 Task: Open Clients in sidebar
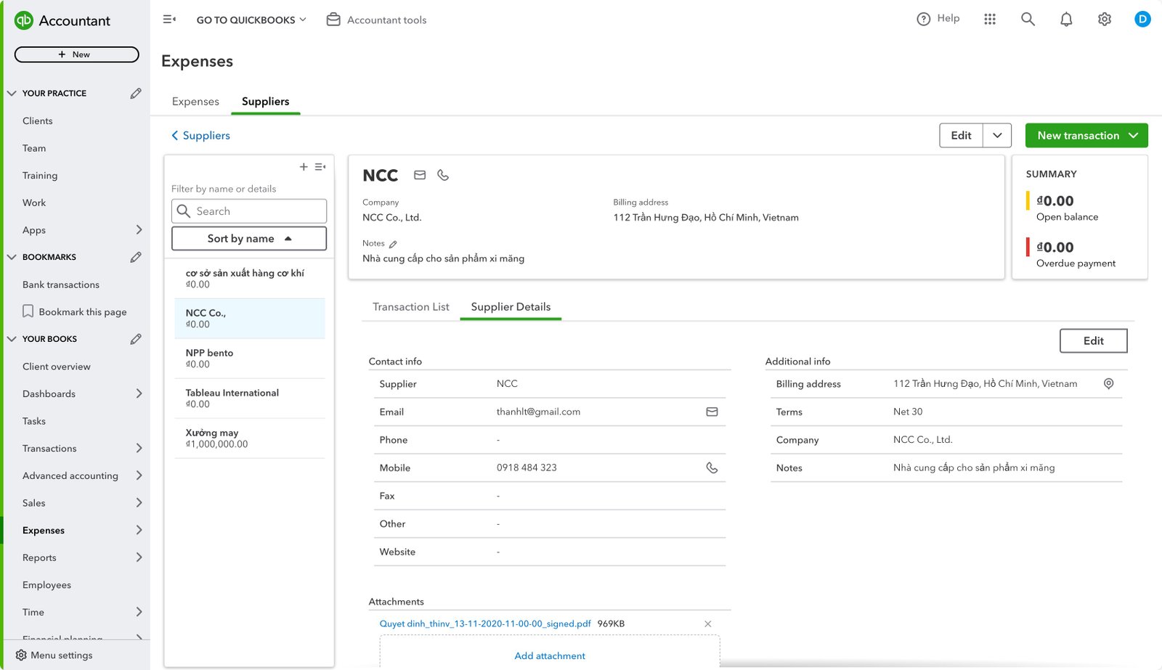(38, 121)
